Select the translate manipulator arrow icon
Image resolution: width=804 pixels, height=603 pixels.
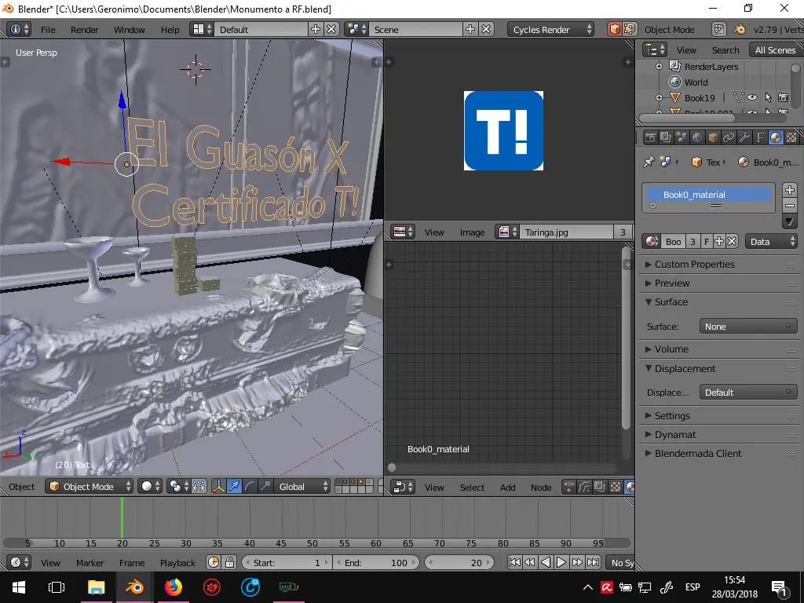pyautogui.click(x=234, y=486)
